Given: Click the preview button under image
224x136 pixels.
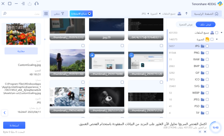Looking at the screenshot, I should coord(21,51).
